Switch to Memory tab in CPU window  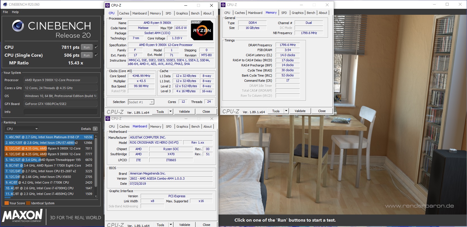(155, 13)
